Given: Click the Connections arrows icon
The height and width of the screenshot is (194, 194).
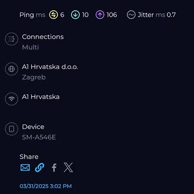Looking at the screenshot, I should (x=12, y=39).
